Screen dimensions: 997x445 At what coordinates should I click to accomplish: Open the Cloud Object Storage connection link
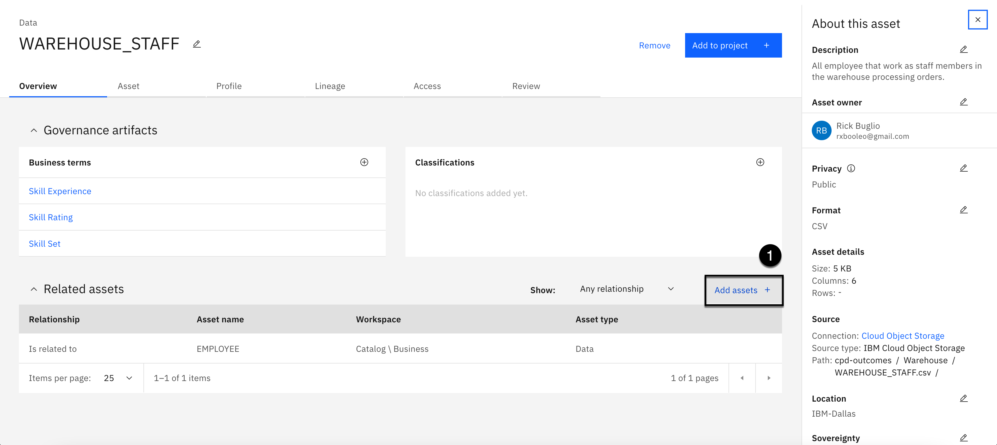click(903, 336)
